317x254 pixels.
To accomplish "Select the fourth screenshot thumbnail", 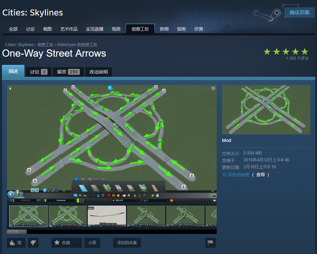I will (x=146, y=216).
